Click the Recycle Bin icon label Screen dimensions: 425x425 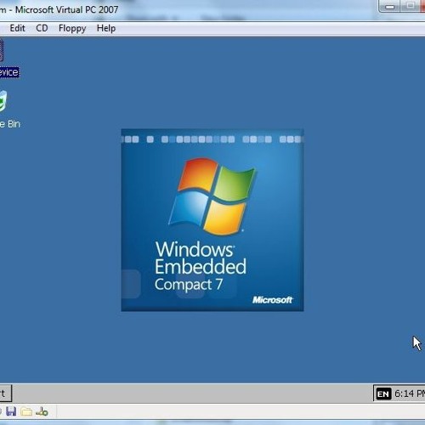pos(10,124)
